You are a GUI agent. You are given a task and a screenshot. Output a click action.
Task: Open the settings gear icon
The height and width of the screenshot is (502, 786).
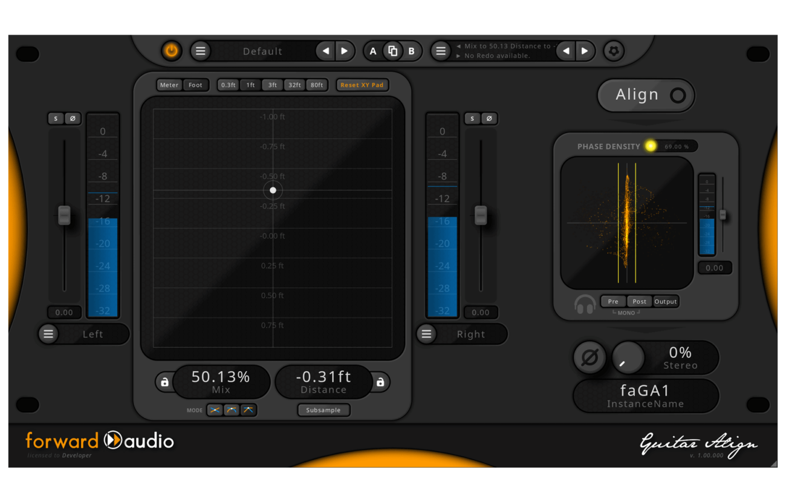pos(614,51)
